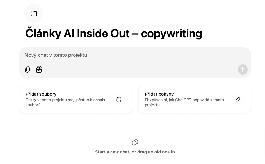Click the trailing "projektu" line in instructions card
Image resolution: width=265 pixels, height=164 pixels.
click(152, 105)
